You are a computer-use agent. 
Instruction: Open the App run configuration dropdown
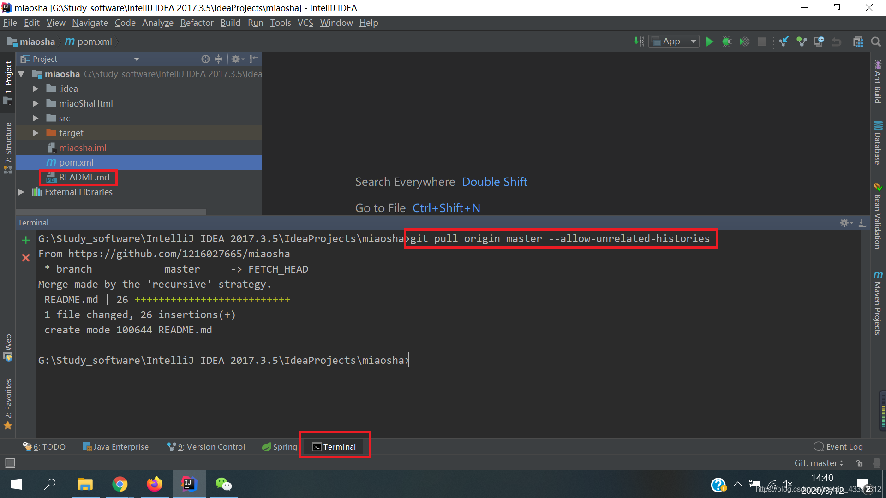point(674,41)
